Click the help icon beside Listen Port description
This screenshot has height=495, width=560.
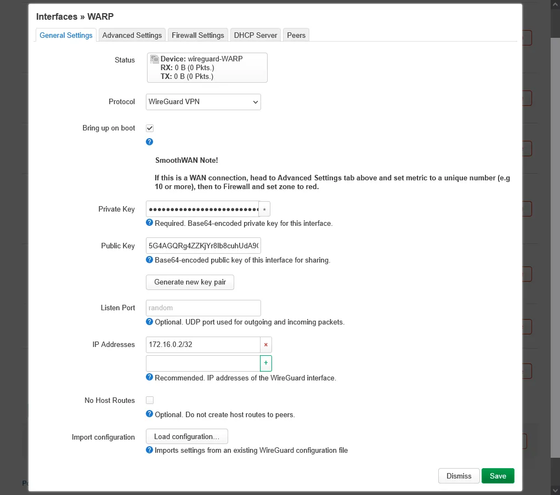point(150,322)
